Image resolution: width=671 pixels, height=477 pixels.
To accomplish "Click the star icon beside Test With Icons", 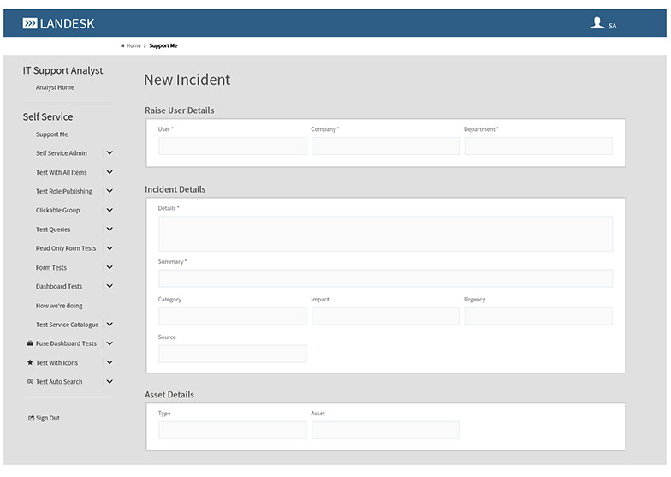I will tap(30, 362).
